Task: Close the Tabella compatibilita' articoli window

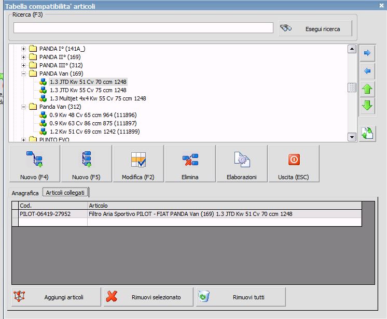Action: 382,5
